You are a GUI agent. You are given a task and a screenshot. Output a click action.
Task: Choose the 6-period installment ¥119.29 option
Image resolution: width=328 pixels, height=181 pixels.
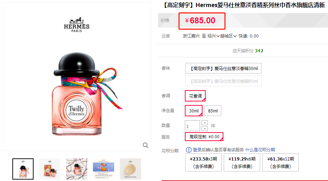(242, 162)
